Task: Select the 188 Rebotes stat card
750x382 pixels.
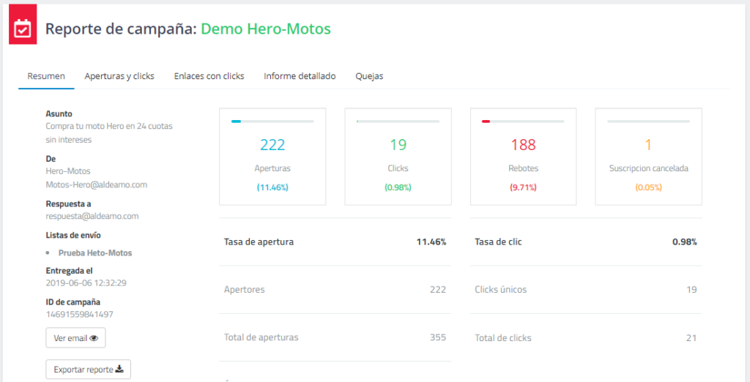Action: click(x=523, y=157)
